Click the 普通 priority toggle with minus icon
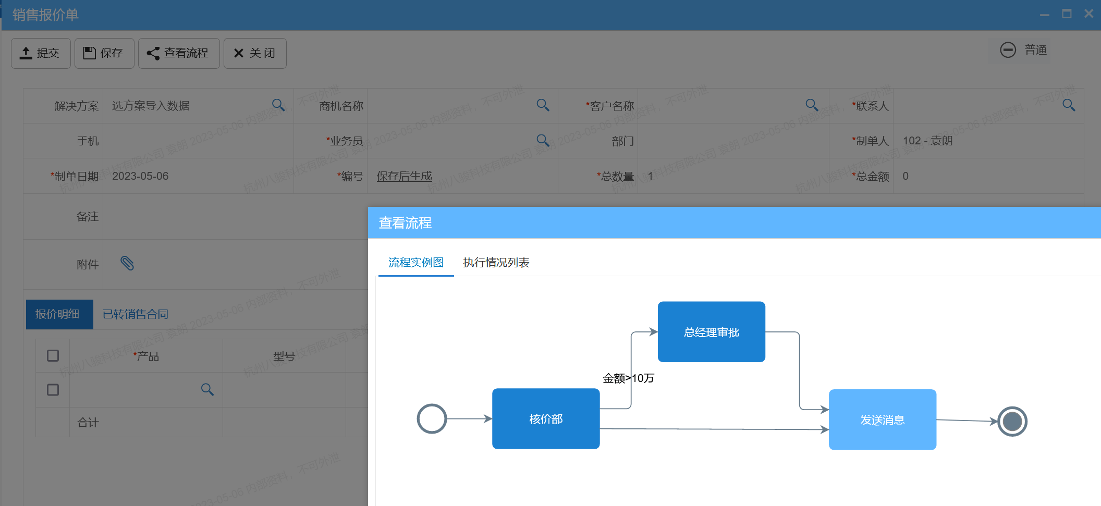Image resolution: width=1101 pixels, height=506 pixels. [x=1021, y=50]
